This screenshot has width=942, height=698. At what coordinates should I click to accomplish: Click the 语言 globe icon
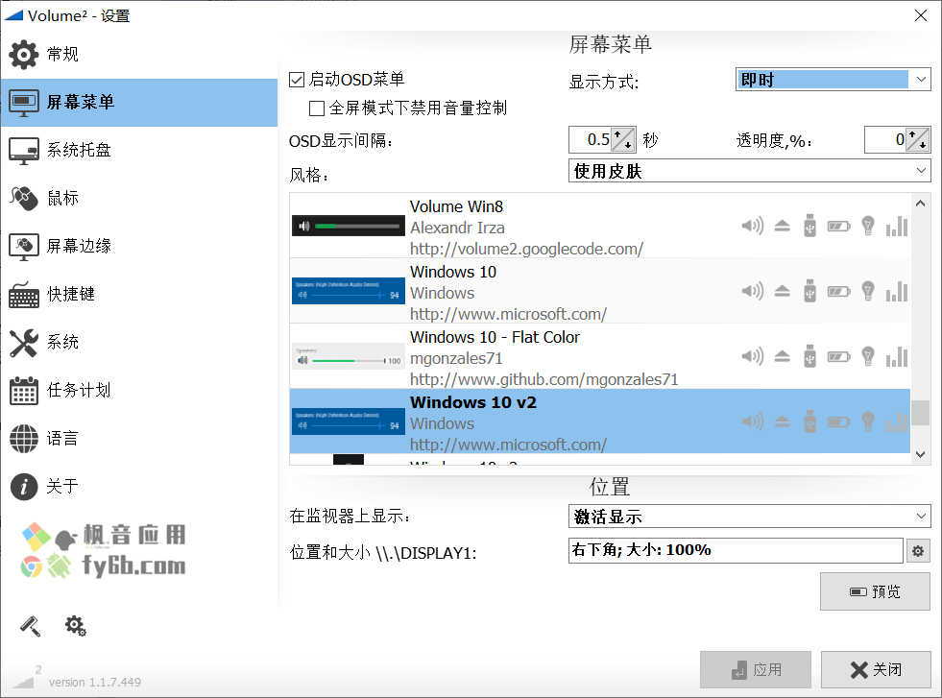[x=24, y=439]
